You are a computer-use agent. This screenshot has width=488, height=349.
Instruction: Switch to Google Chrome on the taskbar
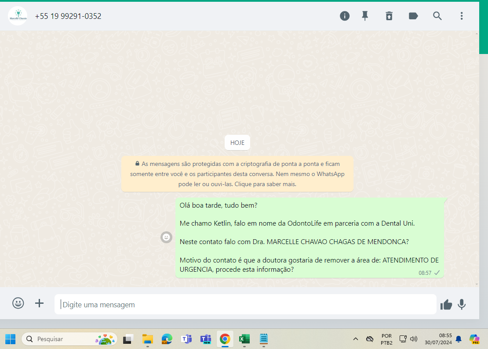(x=225, y=339)
